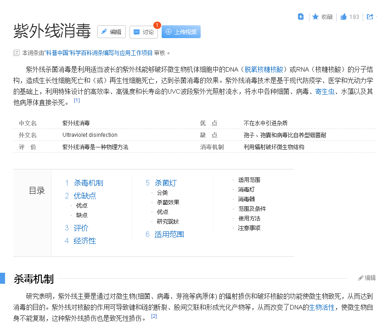The height and width of the screenshot is (326, 377).
Task: Click the Ultraviolet disinfection value
Action: [x=90, y=135]
